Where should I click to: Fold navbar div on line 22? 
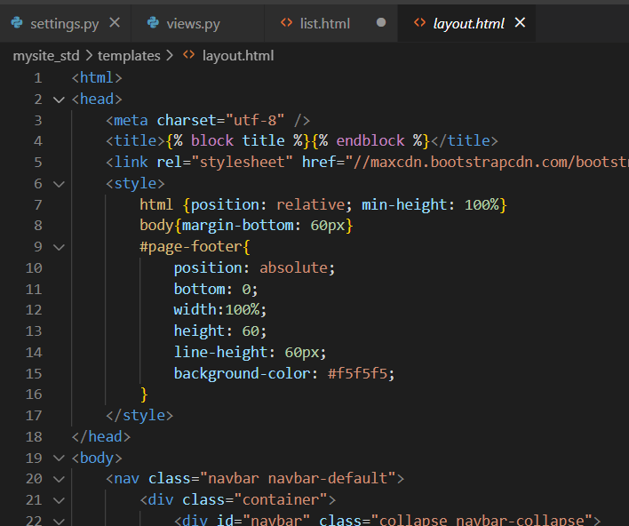59,521
